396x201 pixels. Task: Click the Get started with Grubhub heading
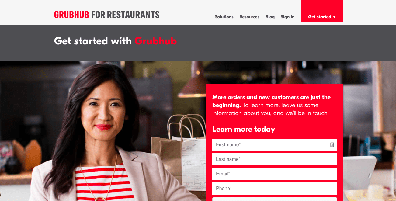point(115,41)
